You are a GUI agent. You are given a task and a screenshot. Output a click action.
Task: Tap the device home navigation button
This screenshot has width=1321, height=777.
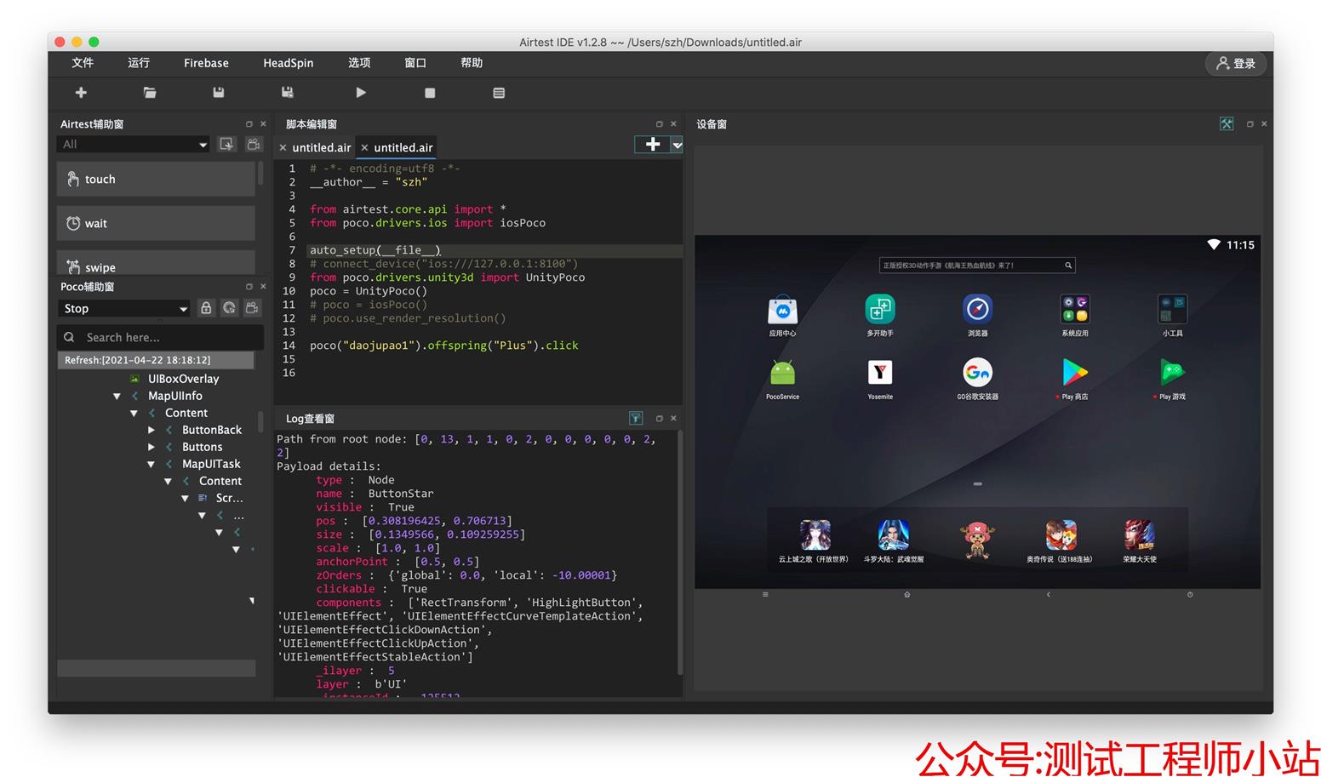pyautogui.click(x=907, y=595)
